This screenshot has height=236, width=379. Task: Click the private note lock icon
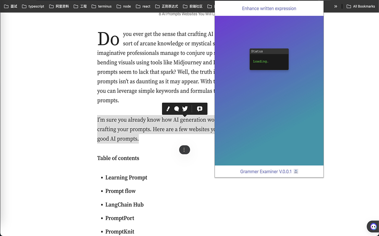coord(200,109)
